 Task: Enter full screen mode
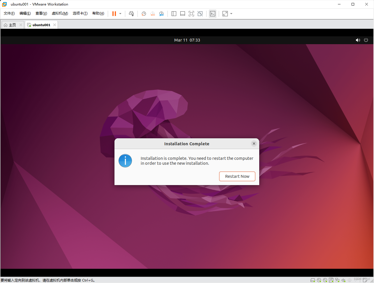click(191, 14)
